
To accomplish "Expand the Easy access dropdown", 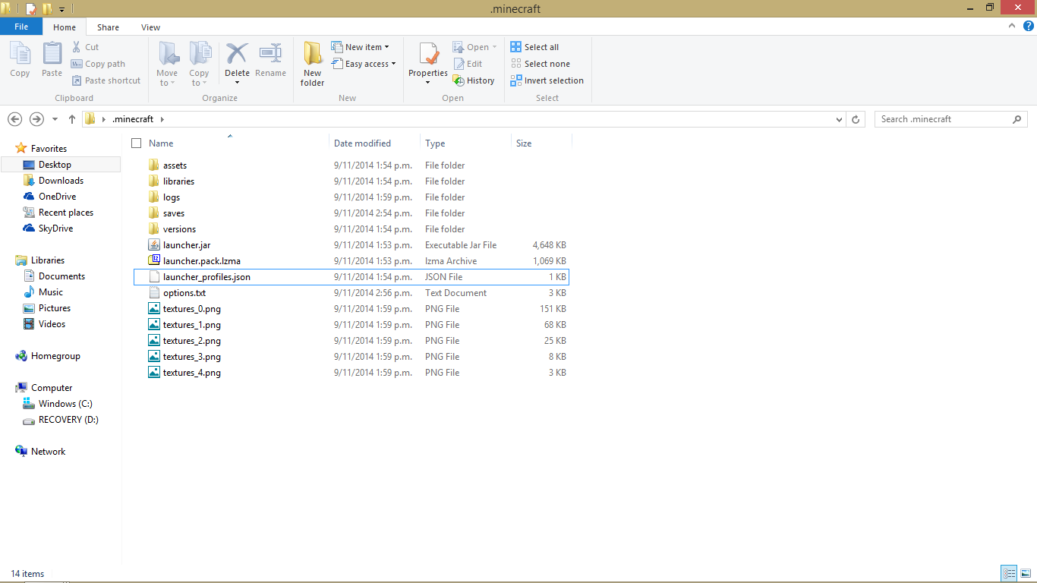I will click(x=364, y=64).
